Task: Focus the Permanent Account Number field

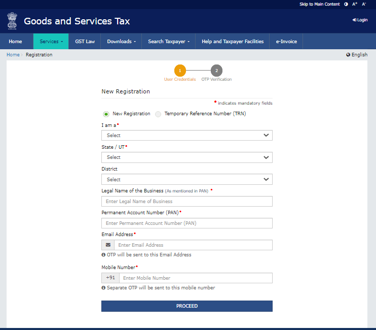Action: tap(187, 223)
